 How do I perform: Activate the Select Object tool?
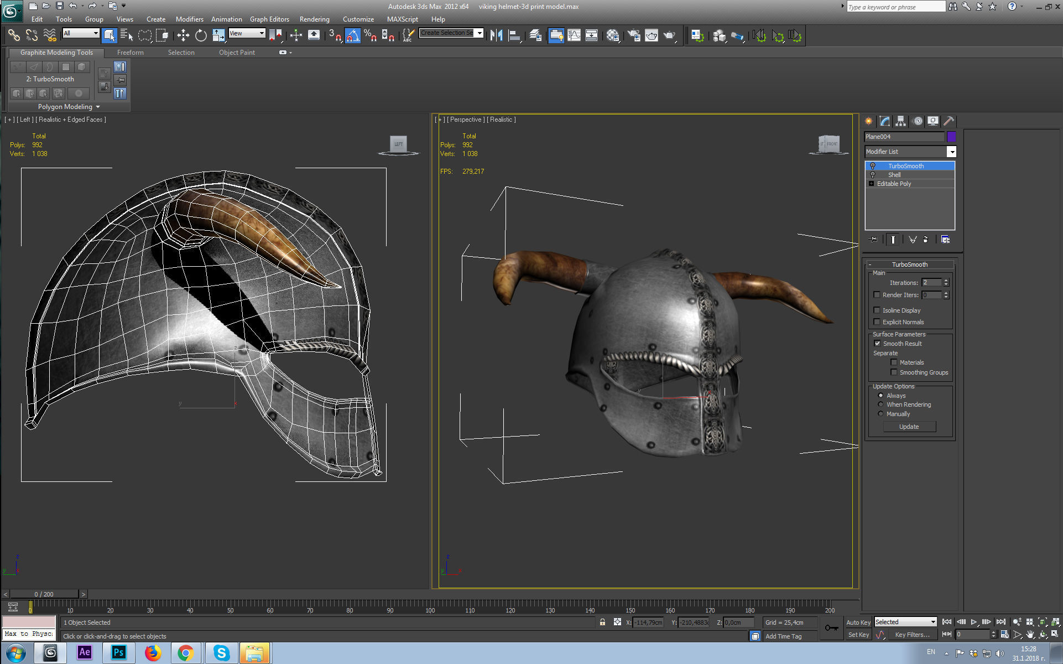(x=109, y=35)
